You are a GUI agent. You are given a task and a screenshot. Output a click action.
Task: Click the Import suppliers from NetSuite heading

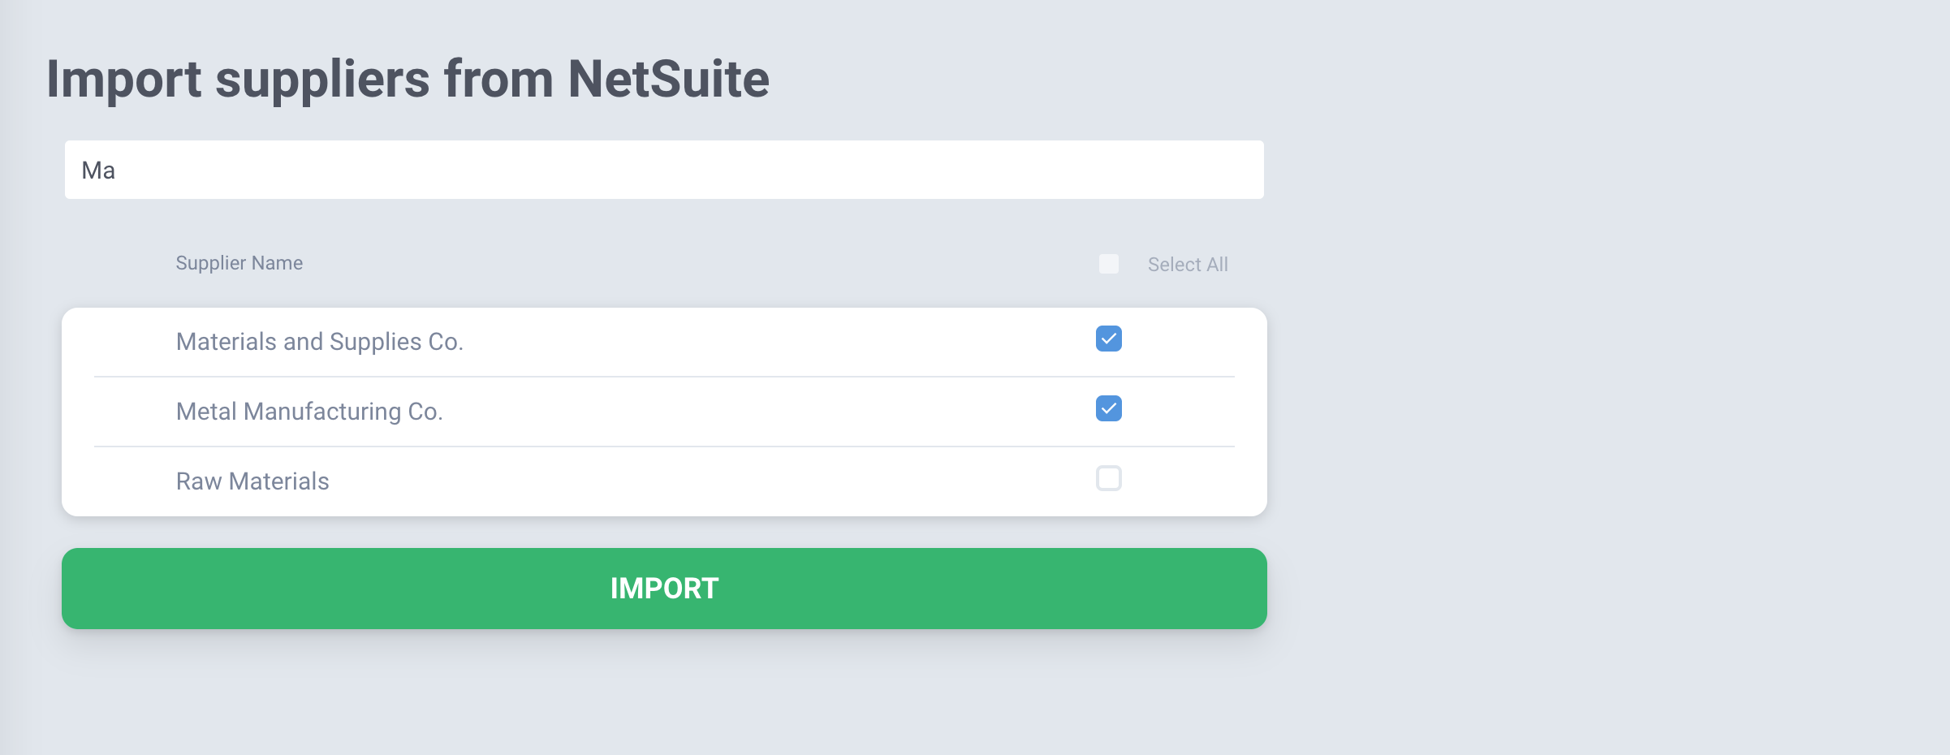click(408, 80)
